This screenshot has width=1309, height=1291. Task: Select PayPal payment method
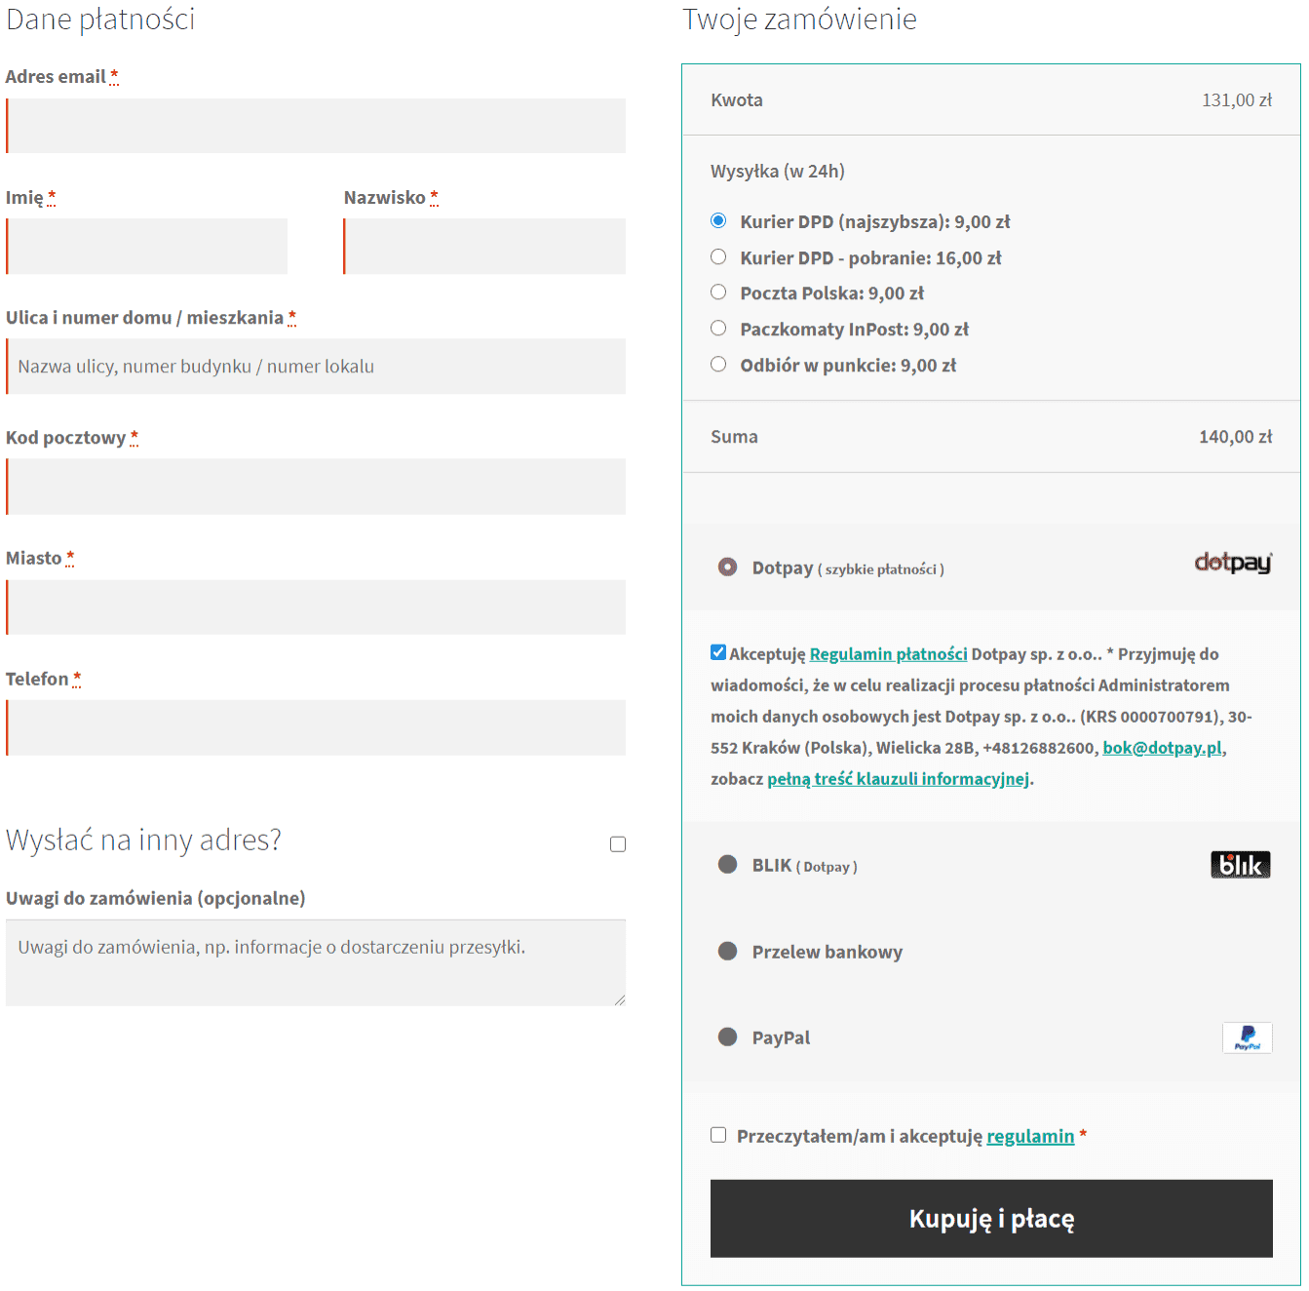tap(727, 1037)
